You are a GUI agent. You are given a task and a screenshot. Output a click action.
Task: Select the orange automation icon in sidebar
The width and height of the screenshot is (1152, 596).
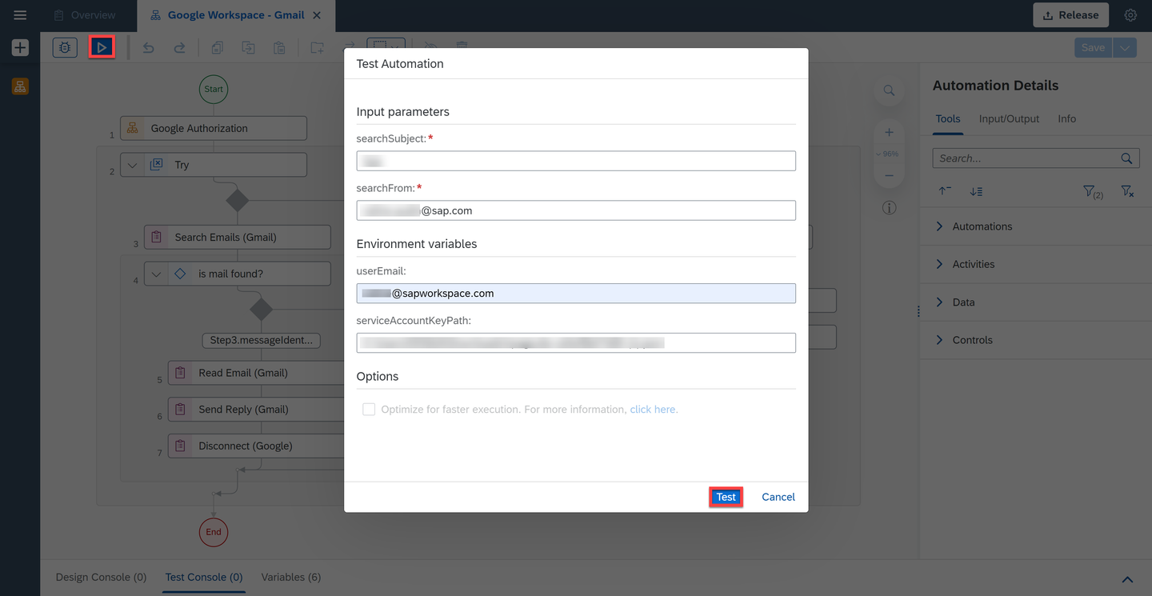(x=20, y=86)
